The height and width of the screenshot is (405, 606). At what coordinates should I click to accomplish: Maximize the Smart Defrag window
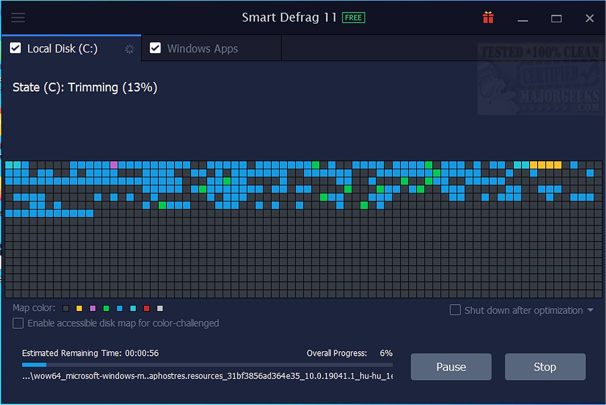click(x=556, y=18)
